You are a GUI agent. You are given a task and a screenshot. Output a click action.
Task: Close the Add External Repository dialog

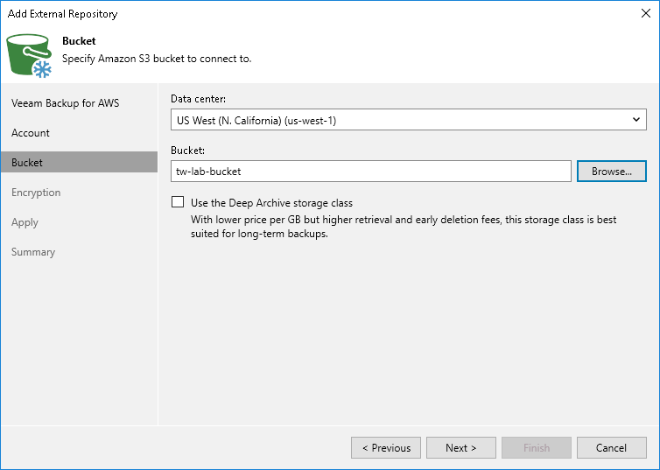coord(644,13)
